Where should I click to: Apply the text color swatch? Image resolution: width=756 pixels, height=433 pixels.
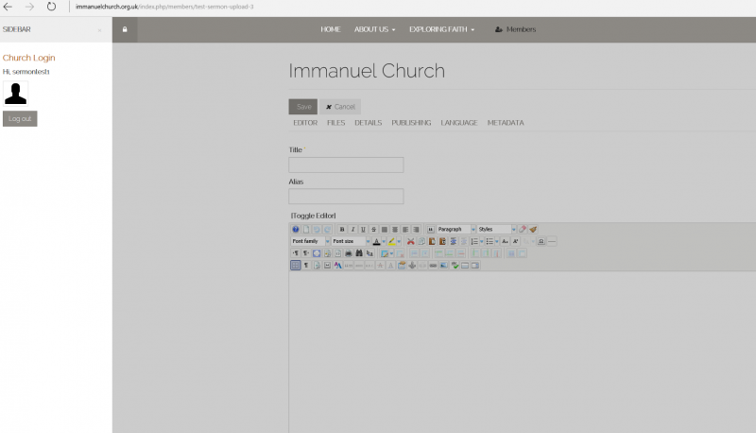tap(376, 241)
